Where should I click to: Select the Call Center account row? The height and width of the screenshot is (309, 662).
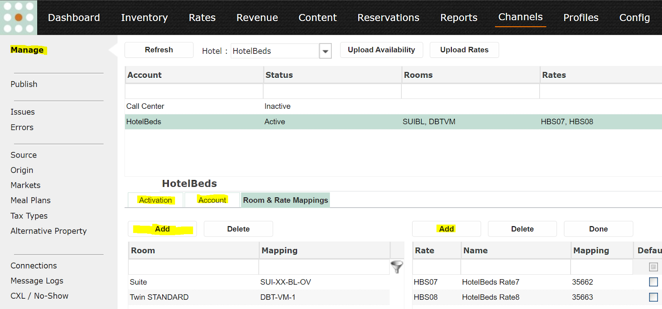[x=393, y=106]
